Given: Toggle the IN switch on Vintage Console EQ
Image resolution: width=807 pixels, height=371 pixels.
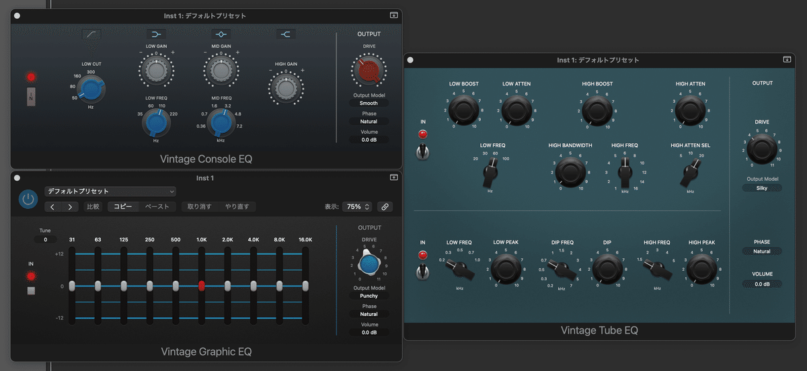Looking at the screenshot, I should [x=30, y=96].
